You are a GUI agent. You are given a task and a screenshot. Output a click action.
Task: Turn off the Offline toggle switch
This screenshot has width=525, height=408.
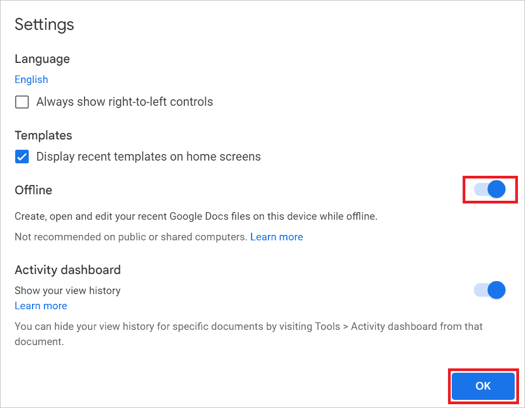tap(490, 189)
